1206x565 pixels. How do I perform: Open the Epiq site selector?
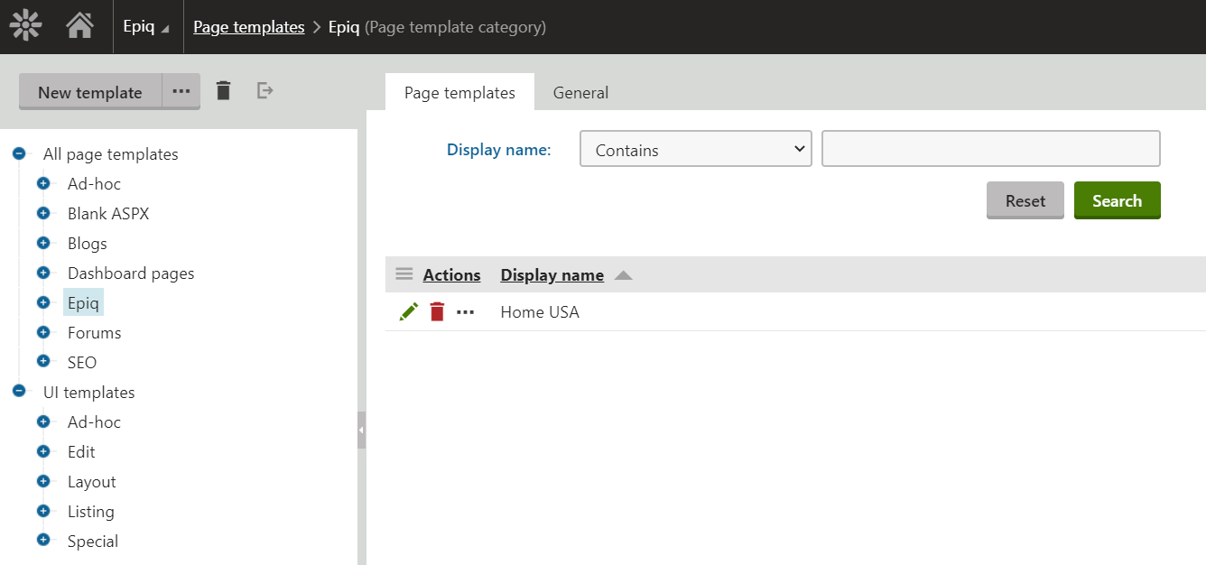pyautogui.click(x=146, y=27)
